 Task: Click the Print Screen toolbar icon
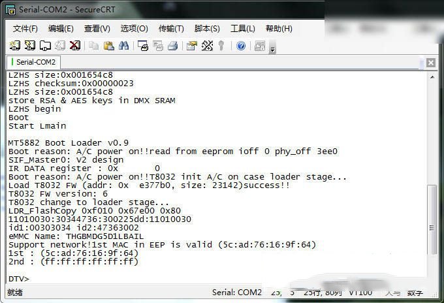point(143,46)
